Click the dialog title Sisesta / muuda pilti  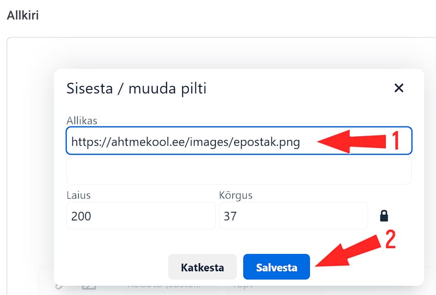[136, 88]
